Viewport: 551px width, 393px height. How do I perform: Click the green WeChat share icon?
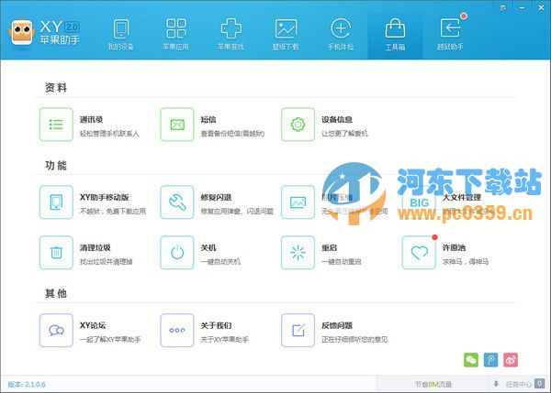click(x=471, y=360)
